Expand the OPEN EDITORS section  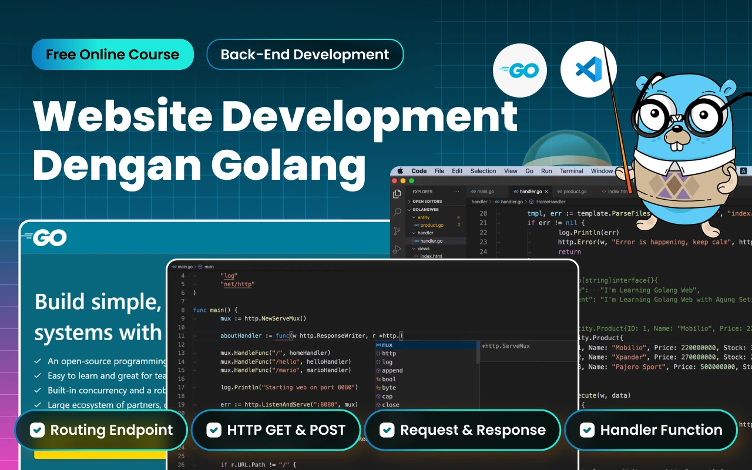pyautogui.click(x=409, y=202)
